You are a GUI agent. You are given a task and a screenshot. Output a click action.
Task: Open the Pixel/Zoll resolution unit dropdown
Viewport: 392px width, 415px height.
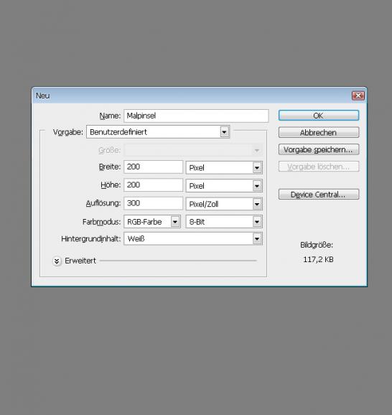pyautogui.click(x=224, y=204)
